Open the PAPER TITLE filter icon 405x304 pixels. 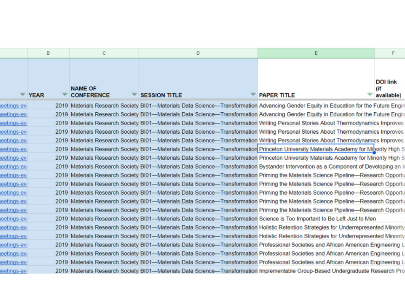tap(370, 94)
